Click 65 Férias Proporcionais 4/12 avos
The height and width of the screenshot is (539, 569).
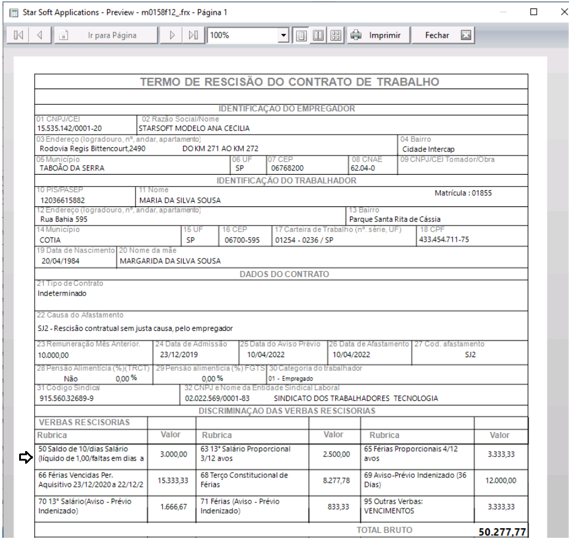(x=411, y=454)
